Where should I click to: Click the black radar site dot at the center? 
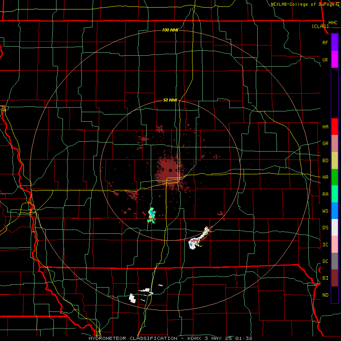[170, 170]
